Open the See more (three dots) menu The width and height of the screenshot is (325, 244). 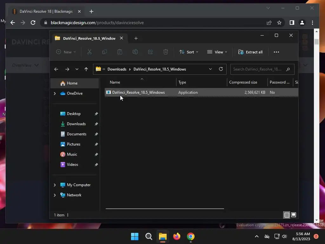[276, 52]
